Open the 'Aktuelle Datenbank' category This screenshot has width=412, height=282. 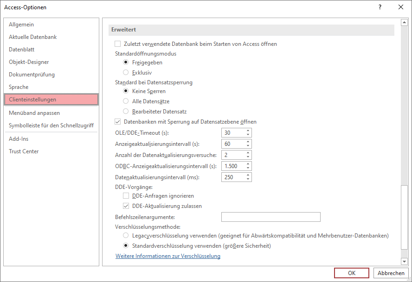click(x=33, y=37)
